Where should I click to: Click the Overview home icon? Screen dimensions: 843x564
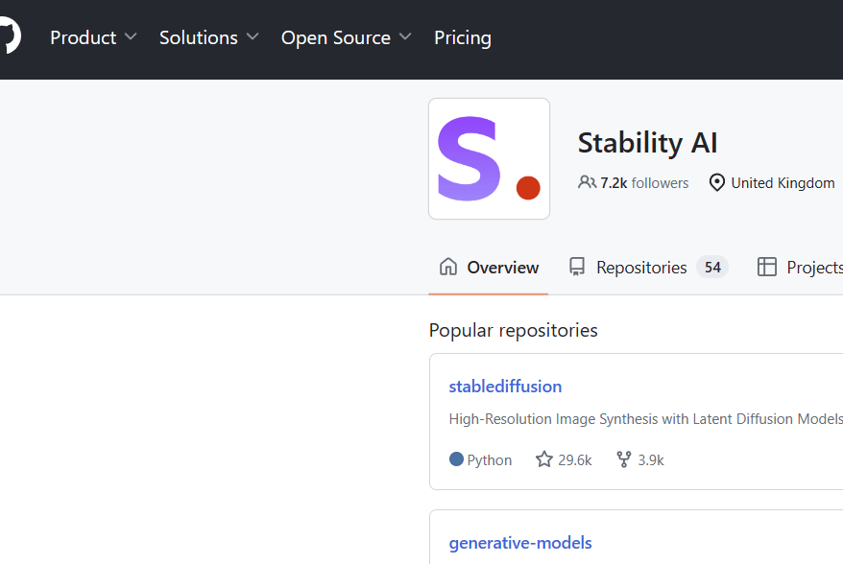[x=448, y=267]
